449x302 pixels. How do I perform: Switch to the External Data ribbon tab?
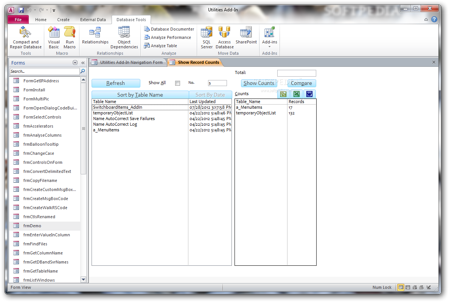coord(93,20)
